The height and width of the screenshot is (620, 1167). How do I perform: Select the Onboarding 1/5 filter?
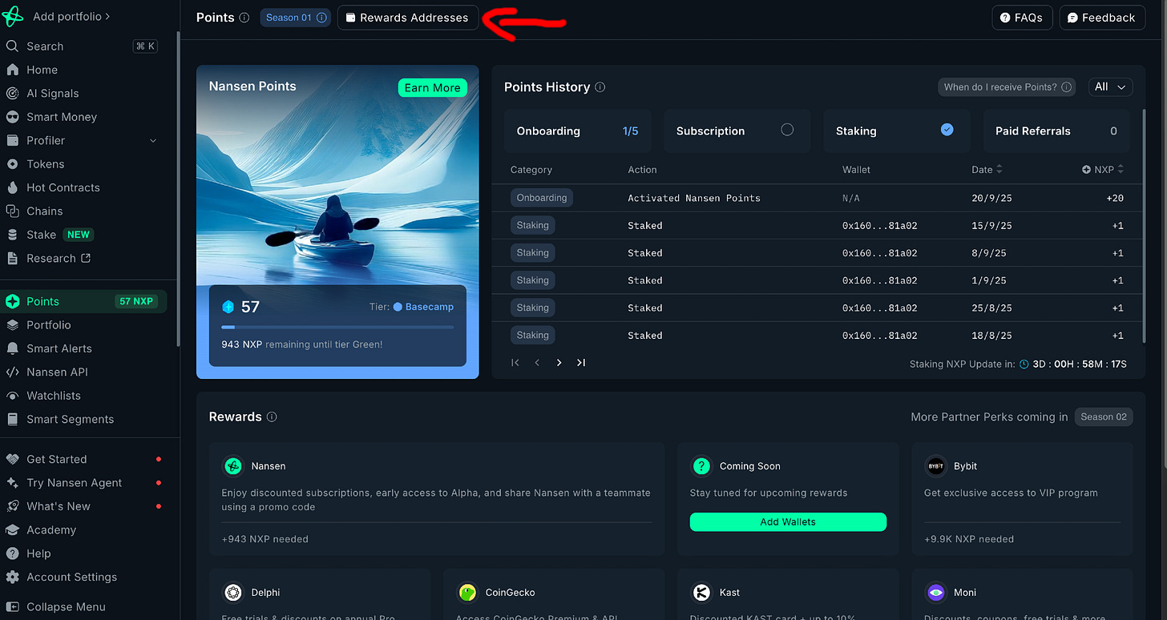(x=577, y=131)
